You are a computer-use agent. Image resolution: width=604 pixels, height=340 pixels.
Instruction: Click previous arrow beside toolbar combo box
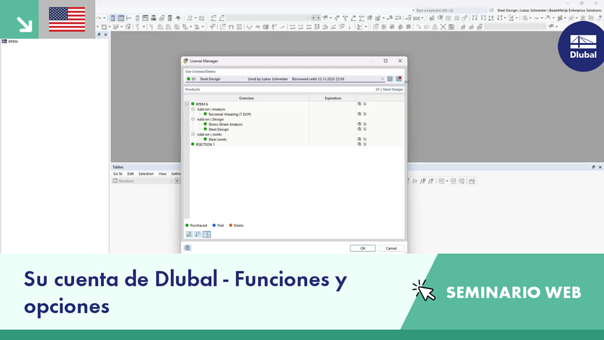click(314, 18)
